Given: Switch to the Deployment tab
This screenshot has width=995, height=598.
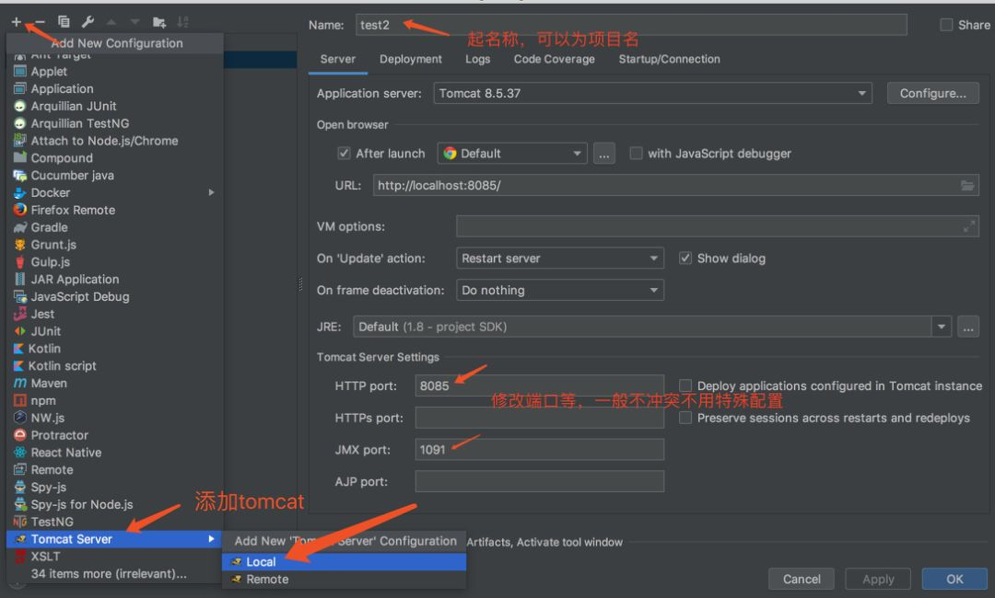Looking at the screenshot, I should pos(411,59).
